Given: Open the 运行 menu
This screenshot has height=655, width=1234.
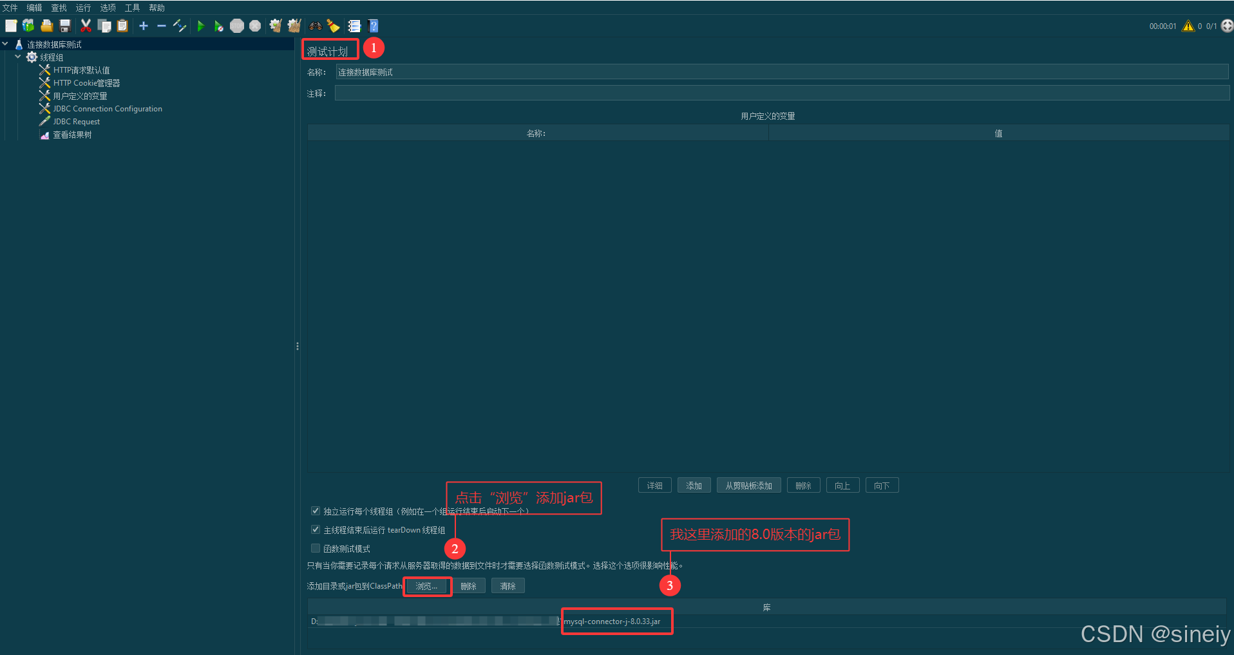Looking at the screenshot, I should [x=82, y=7].
